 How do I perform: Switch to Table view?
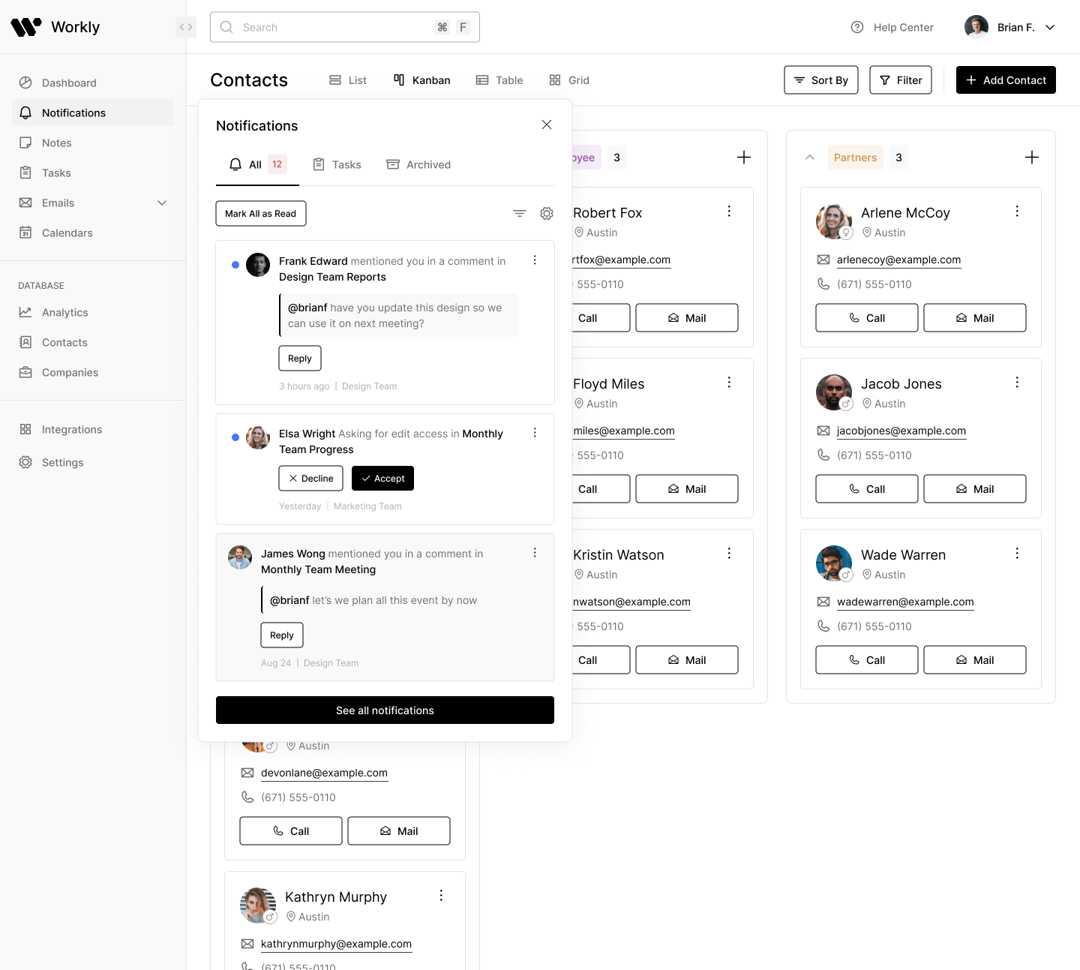(x=499, y=80)
